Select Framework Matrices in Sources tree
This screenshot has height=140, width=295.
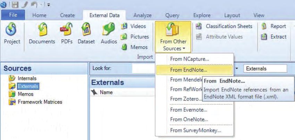click(40, 102)
